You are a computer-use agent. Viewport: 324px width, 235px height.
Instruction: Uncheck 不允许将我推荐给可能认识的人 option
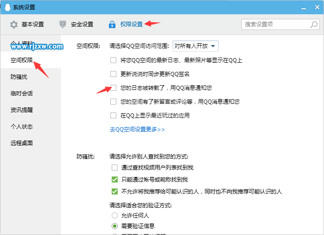[114, 192]
